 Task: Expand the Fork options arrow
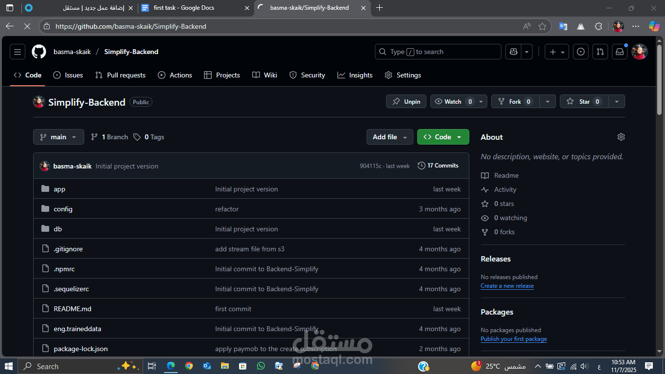click(548, 101)
